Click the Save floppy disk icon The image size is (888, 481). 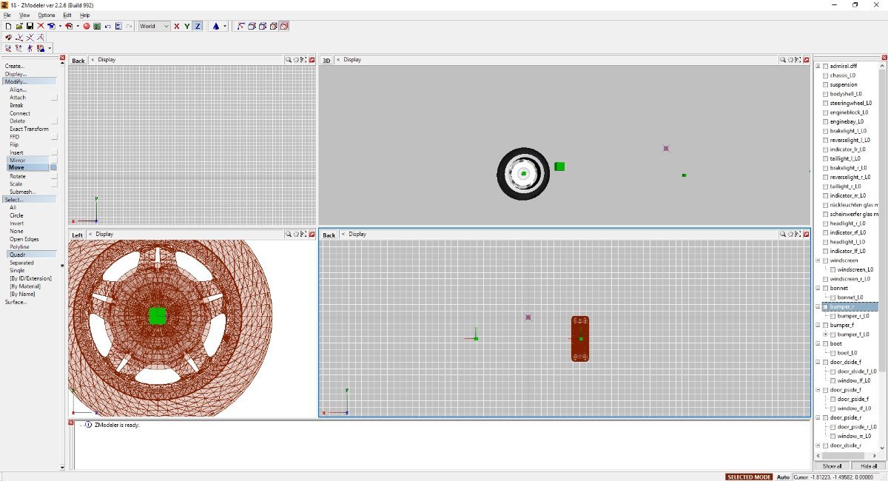(x=30, y=26)
